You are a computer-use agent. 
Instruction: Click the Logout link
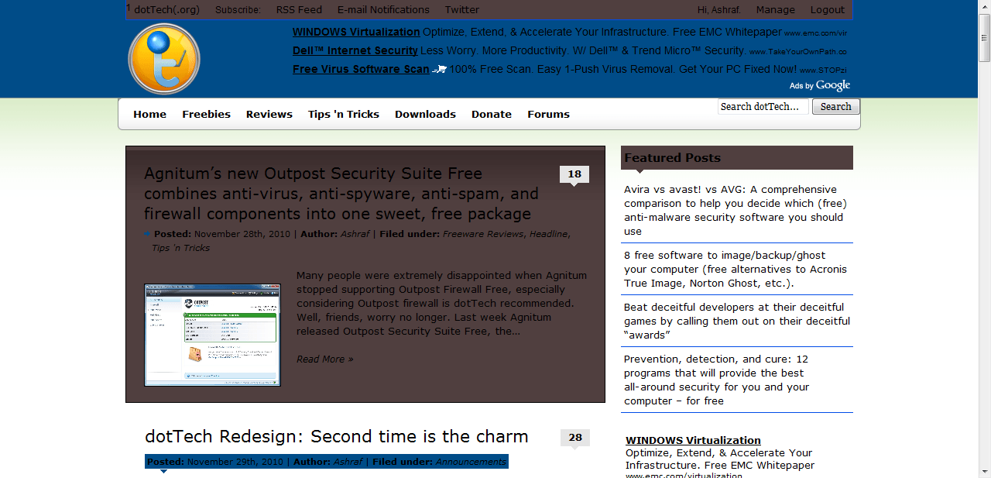point(828,10)
